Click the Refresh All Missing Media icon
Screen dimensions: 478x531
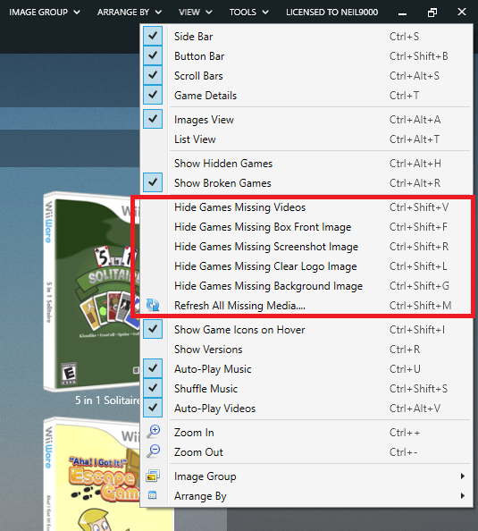coord(153,305)
